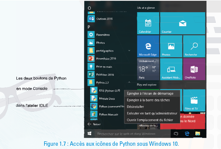The image size is (221, 149).
Task: Click the Module Docs label
Action: coord(107,99)
